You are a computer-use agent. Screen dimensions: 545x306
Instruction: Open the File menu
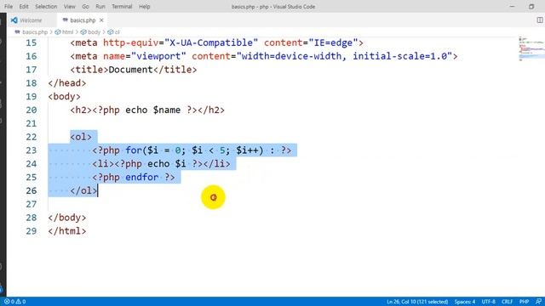pos(9,6)
